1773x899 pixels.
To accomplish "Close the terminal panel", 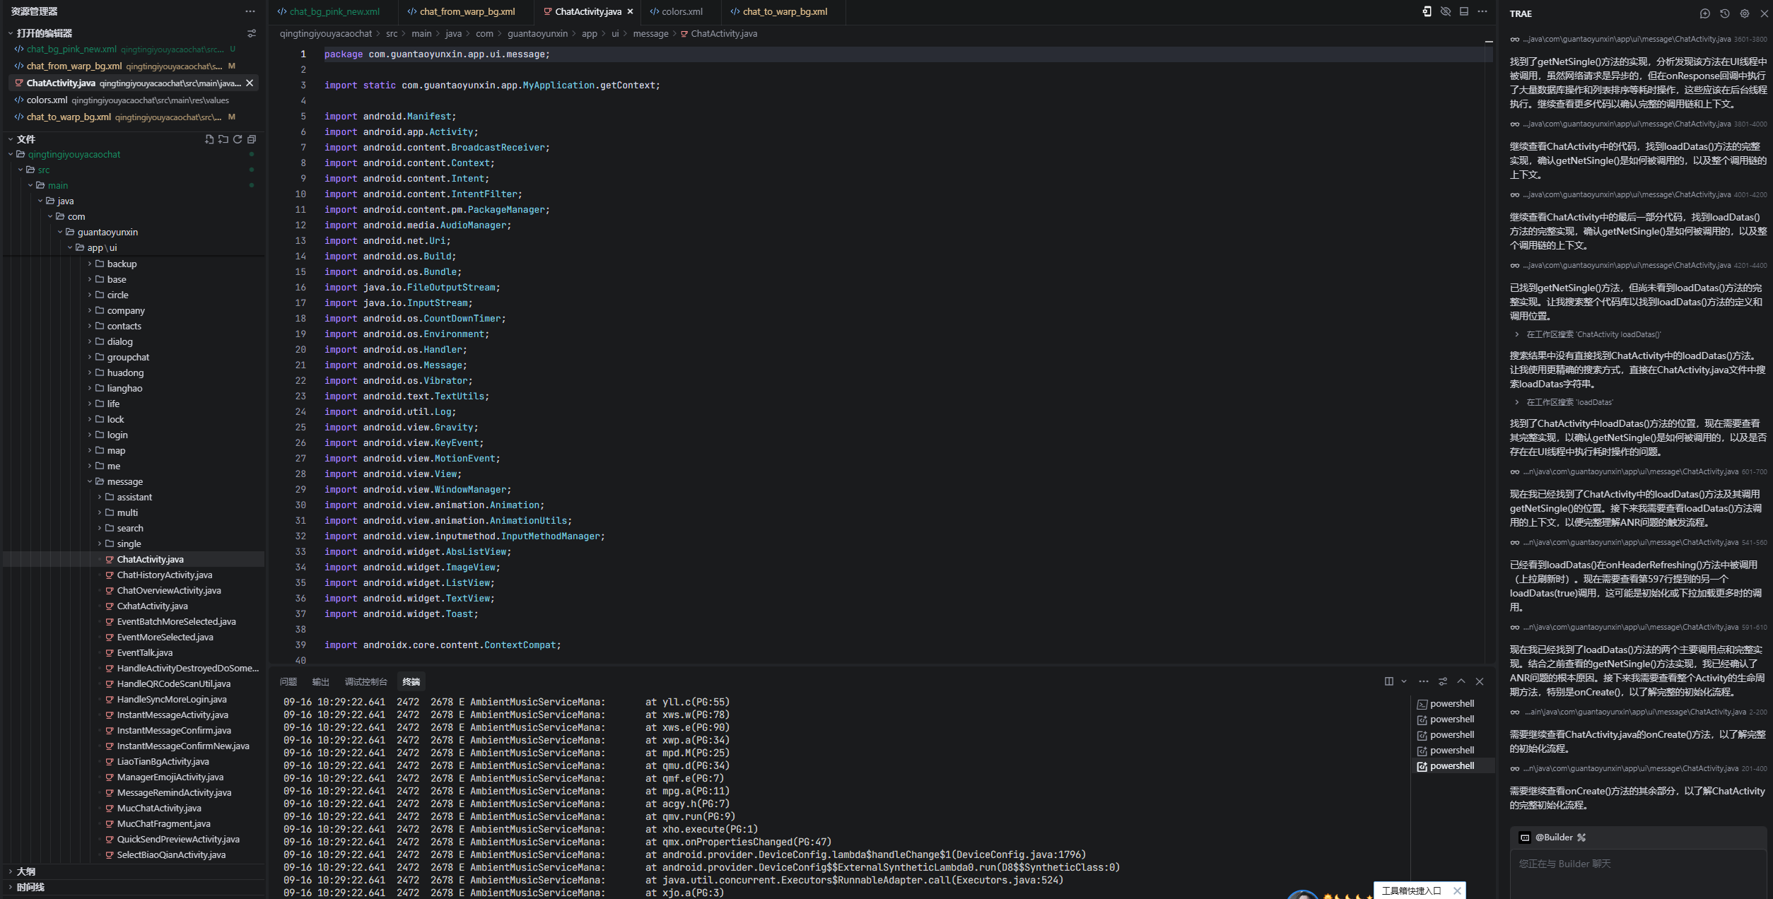I will (x=1479, y=681).
